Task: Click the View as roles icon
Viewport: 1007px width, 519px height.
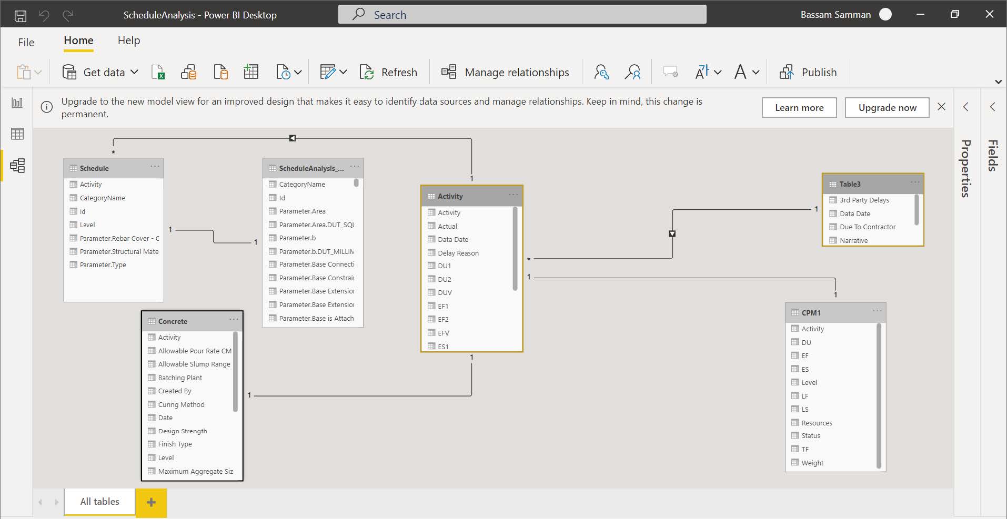Action: click(633, 72)
